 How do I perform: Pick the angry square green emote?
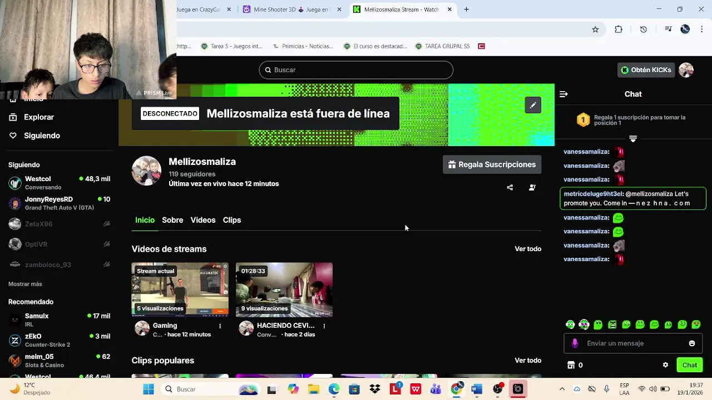click(x=612, y=324)
